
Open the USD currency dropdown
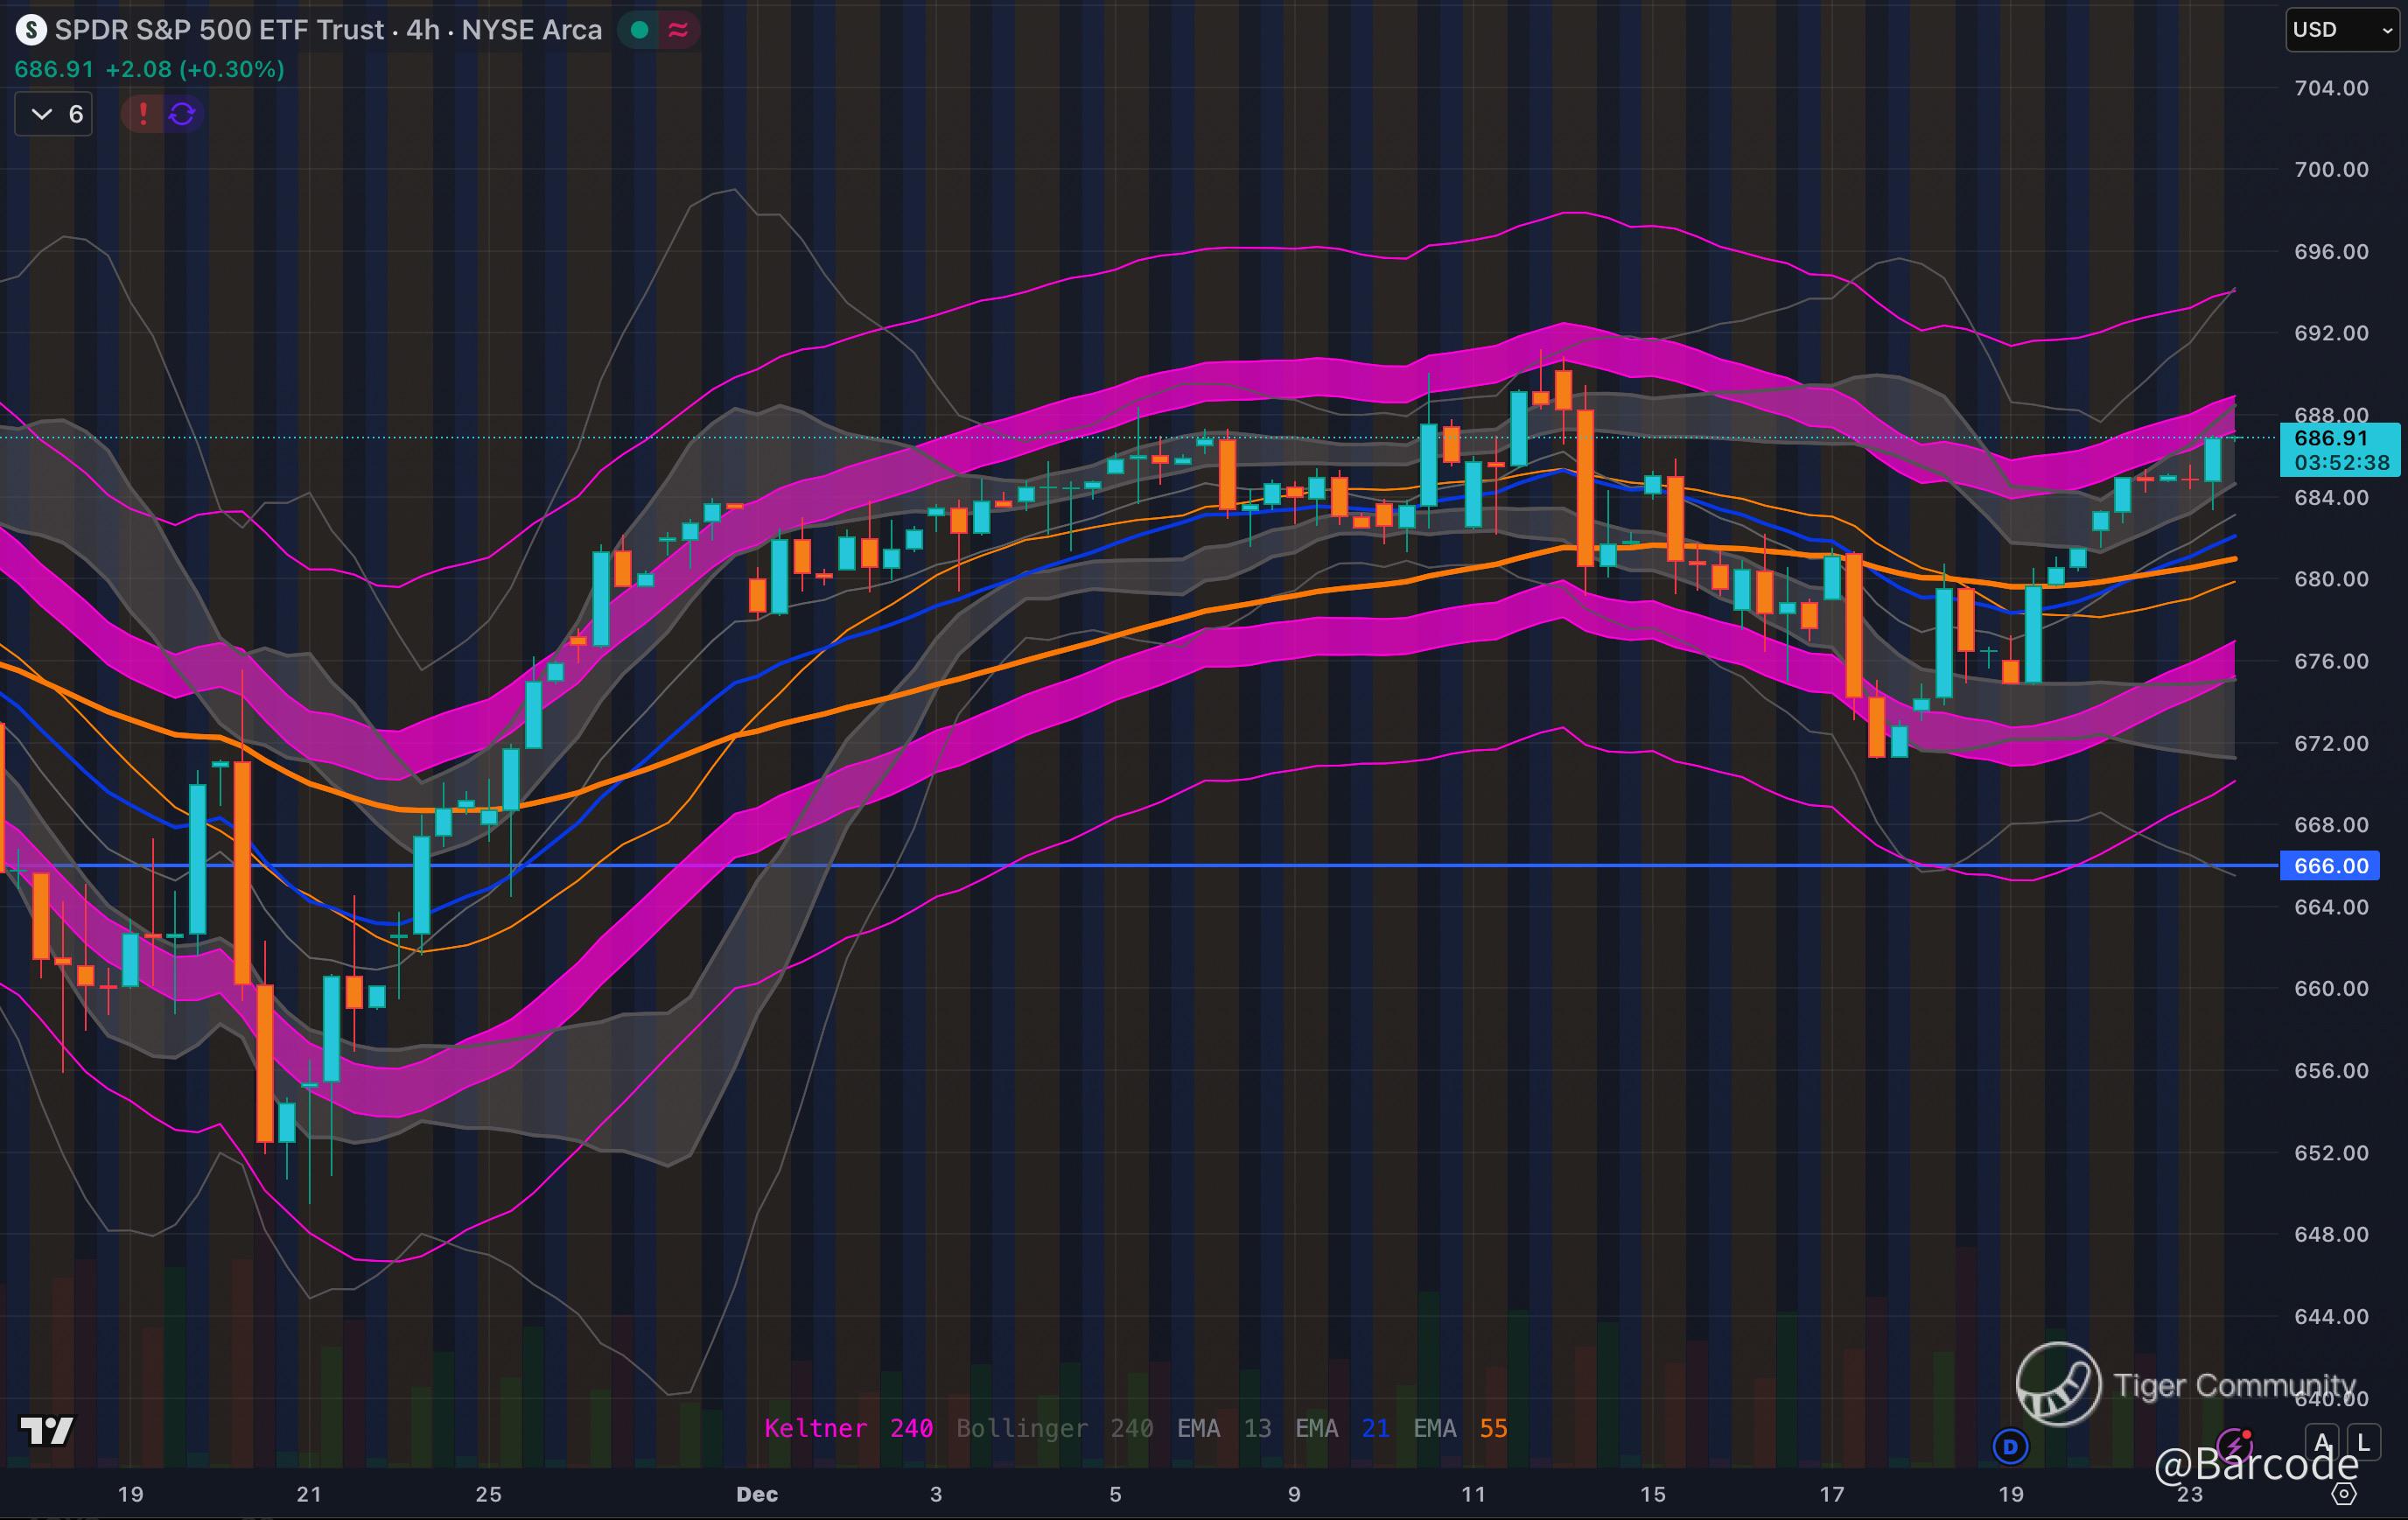(2344, 30)
